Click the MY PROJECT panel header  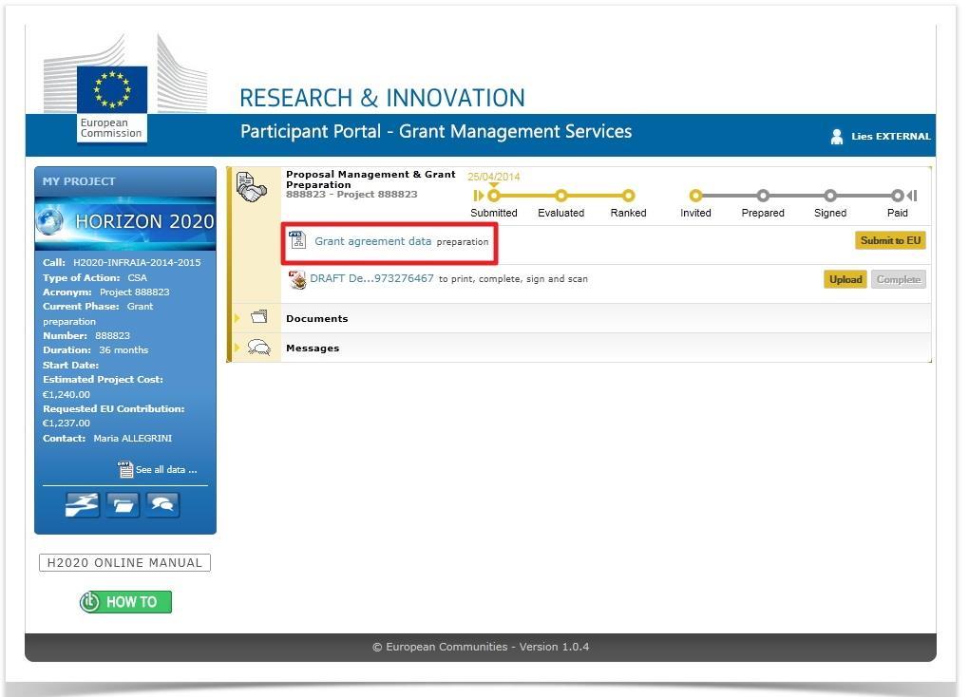[125, 181]
